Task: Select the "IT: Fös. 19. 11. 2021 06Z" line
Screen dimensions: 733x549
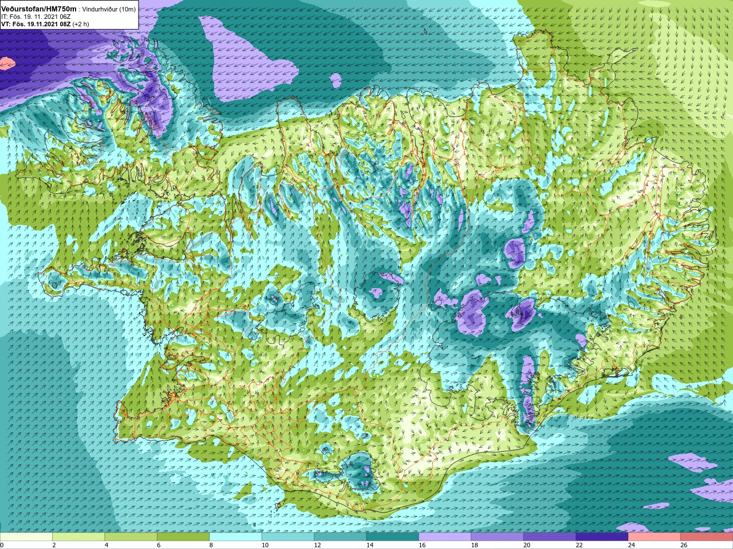Action: (36, 17)
